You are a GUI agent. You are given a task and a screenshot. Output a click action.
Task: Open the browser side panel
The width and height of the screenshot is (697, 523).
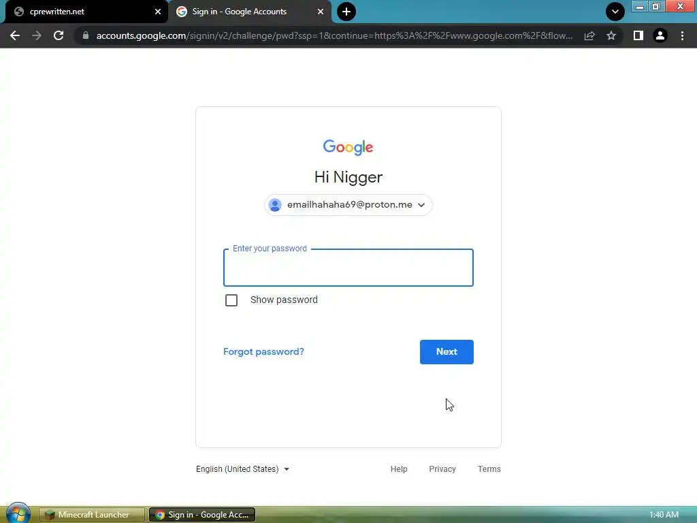pyautogui.click(x=638, y=35)
